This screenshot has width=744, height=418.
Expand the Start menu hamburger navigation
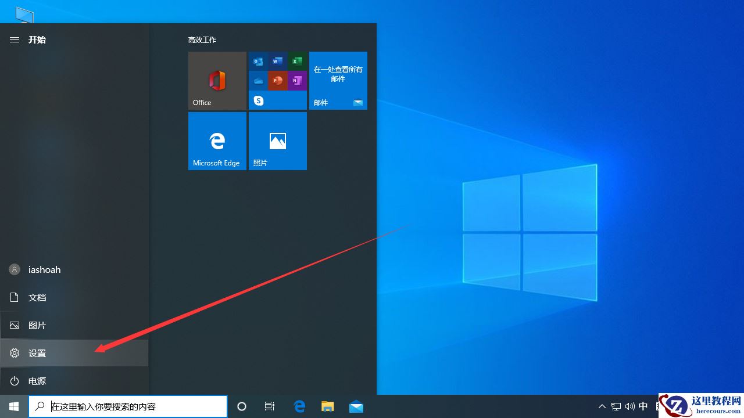click(x=14, y=39)
